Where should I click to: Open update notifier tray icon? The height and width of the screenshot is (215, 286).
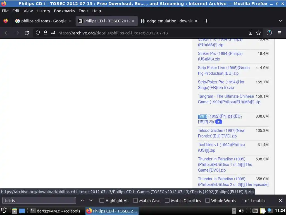tap(270, 211)
